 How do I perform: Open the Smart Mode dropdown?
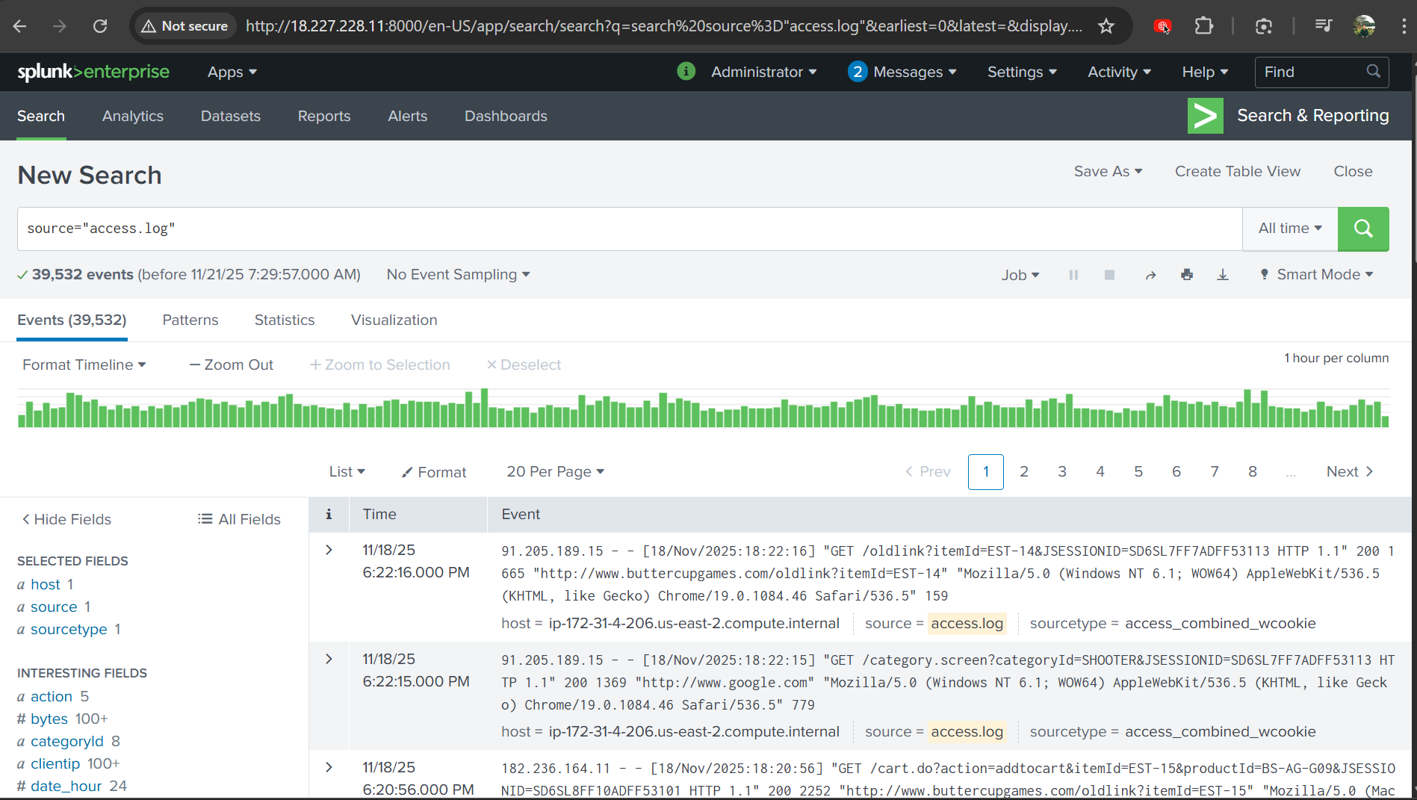[x=1317, y=275]
